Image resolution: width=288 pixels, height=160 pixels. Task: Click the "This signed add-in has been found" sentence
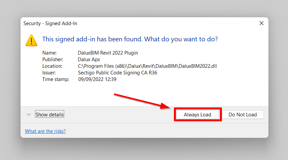point(92,39)
